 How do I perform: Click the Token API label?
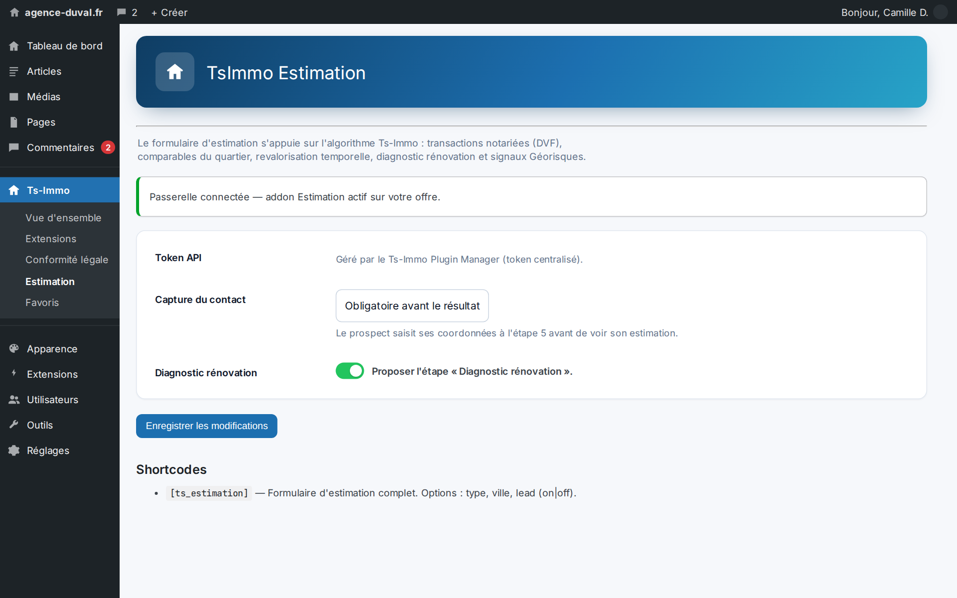point(178,258)
